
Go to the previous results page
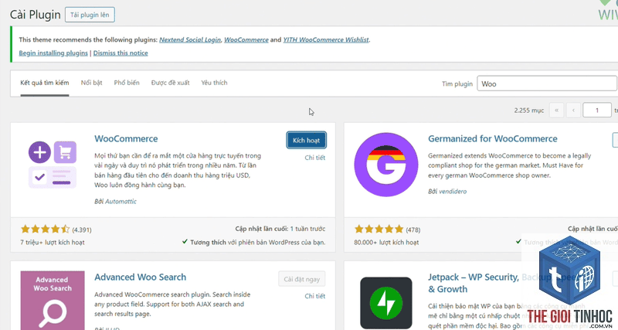(x=573, y=110)
